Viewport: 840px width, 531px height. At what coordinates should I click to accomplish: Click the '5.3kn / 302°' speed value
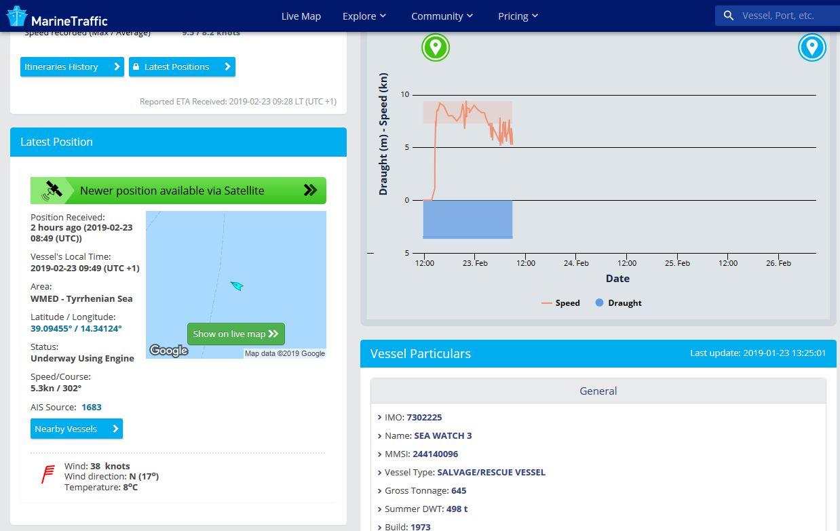[56, 388]
